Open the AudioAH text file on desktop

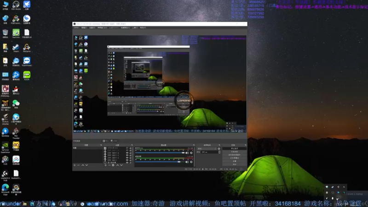point(16,175)
